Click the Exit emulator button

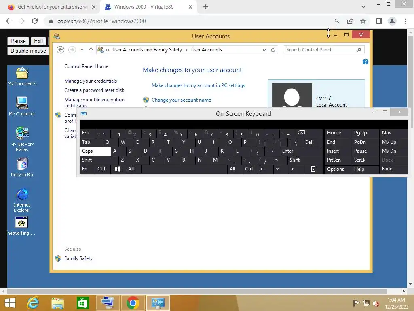pyautogui.click(x=38, y=41)
